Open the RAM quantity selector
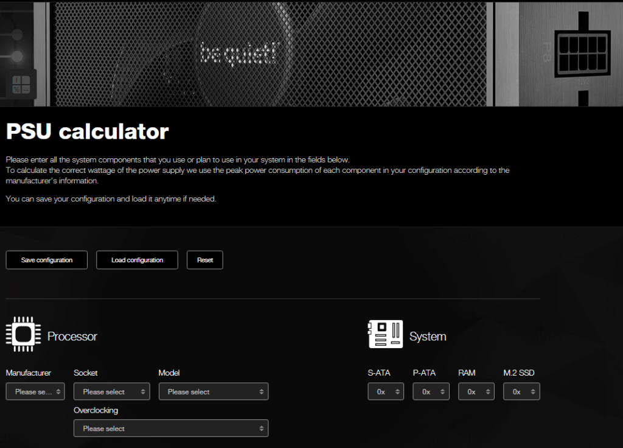 pyautogui.click(x=472, y=391)
